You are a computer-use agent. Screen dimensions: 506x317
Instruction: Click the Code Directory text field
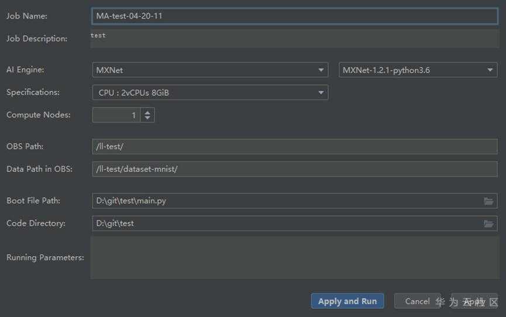pos(287,223)
